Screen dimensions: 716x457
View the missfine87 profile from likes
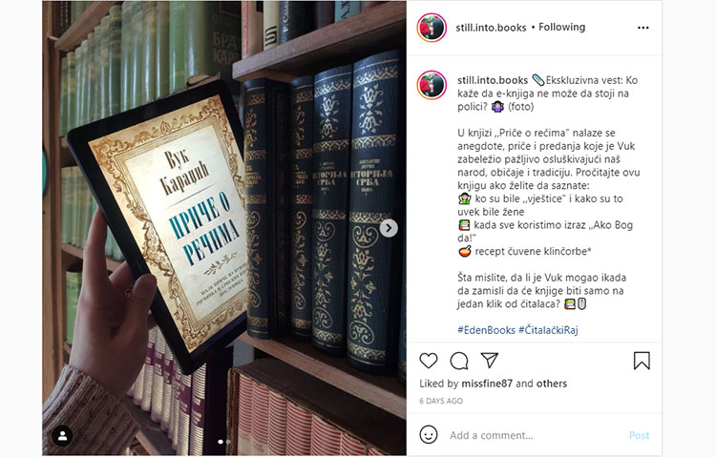(487, 384)
